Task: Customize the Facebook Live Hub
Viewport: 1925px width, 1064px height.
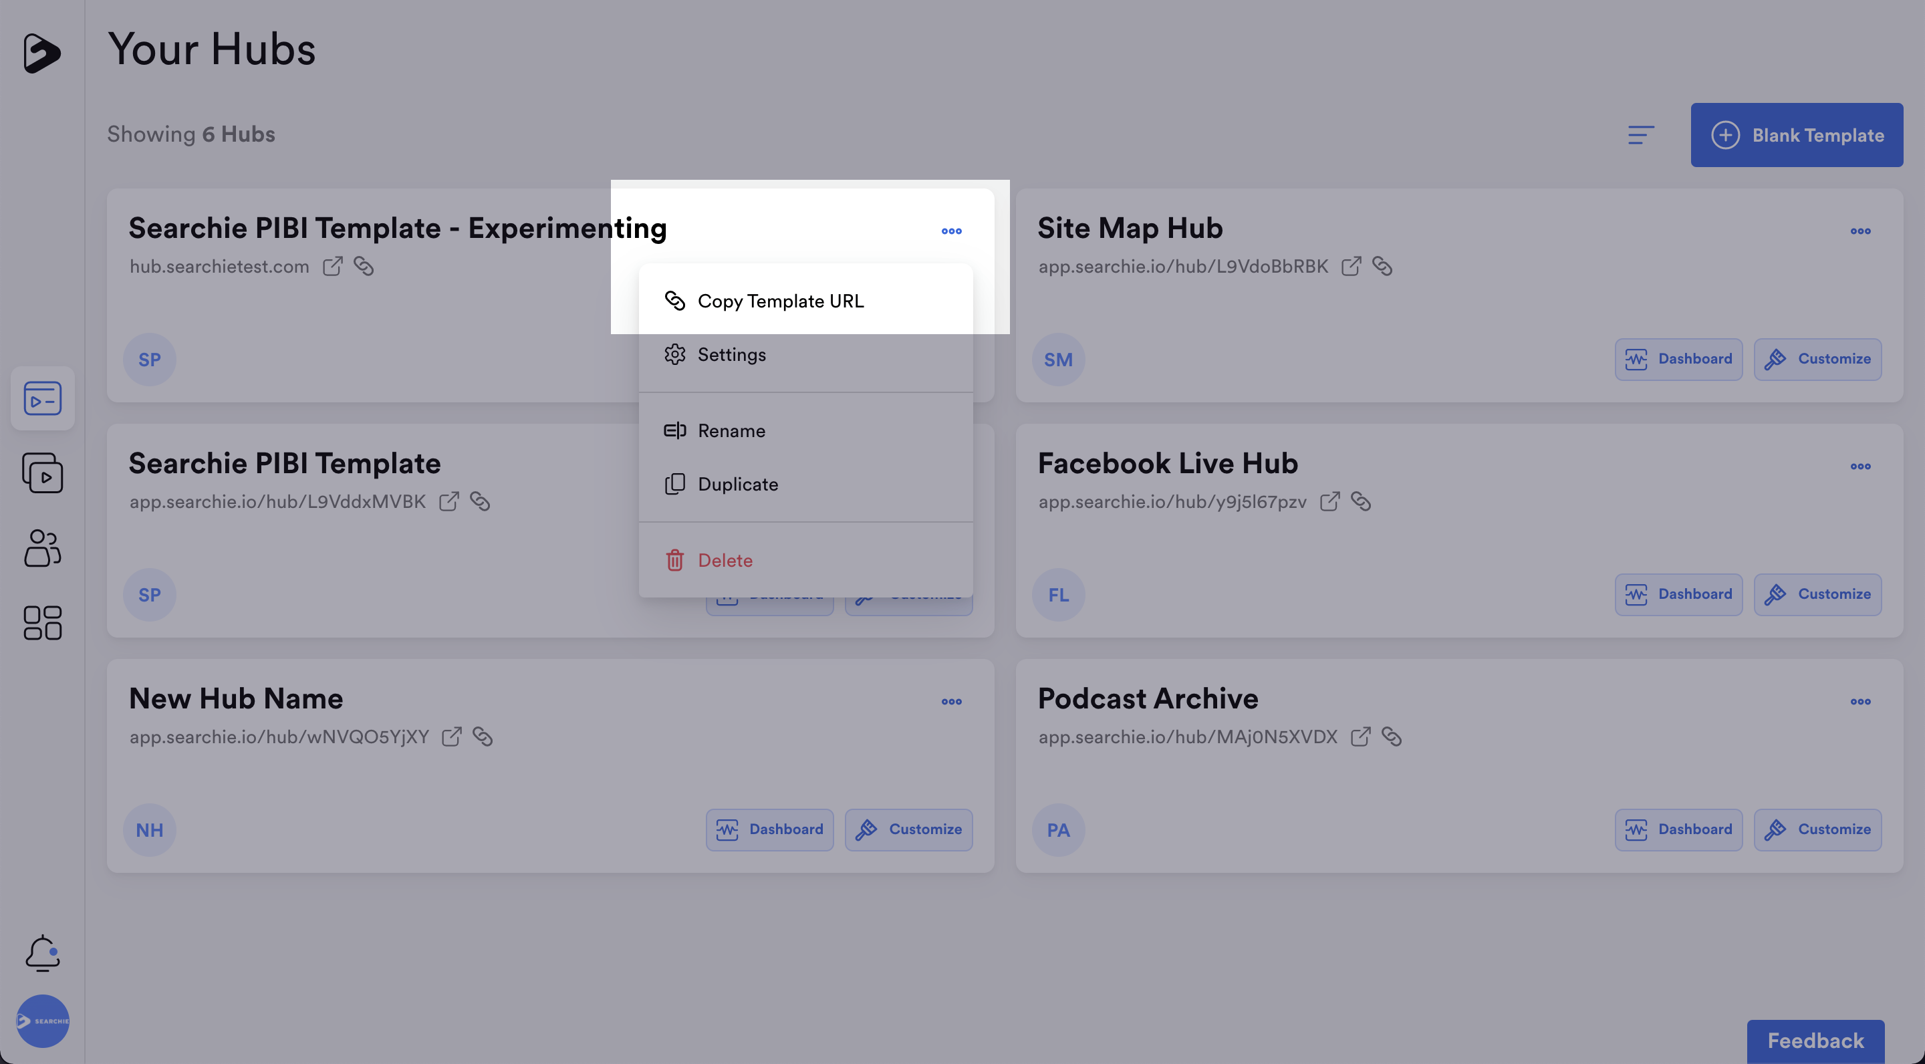Action: (1817, 595)
